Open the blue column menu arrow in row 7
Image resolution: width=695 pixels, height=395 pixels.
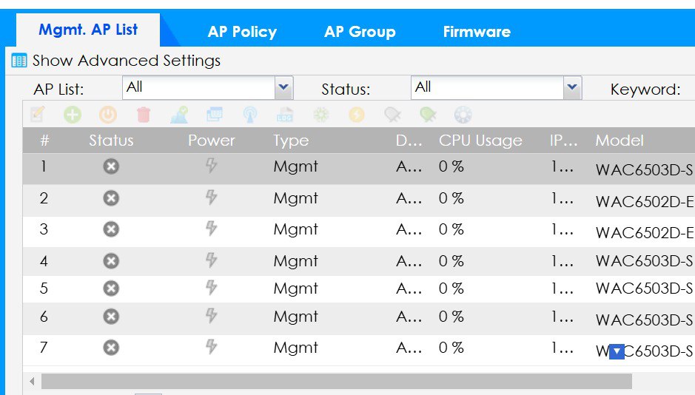[617, 352]
